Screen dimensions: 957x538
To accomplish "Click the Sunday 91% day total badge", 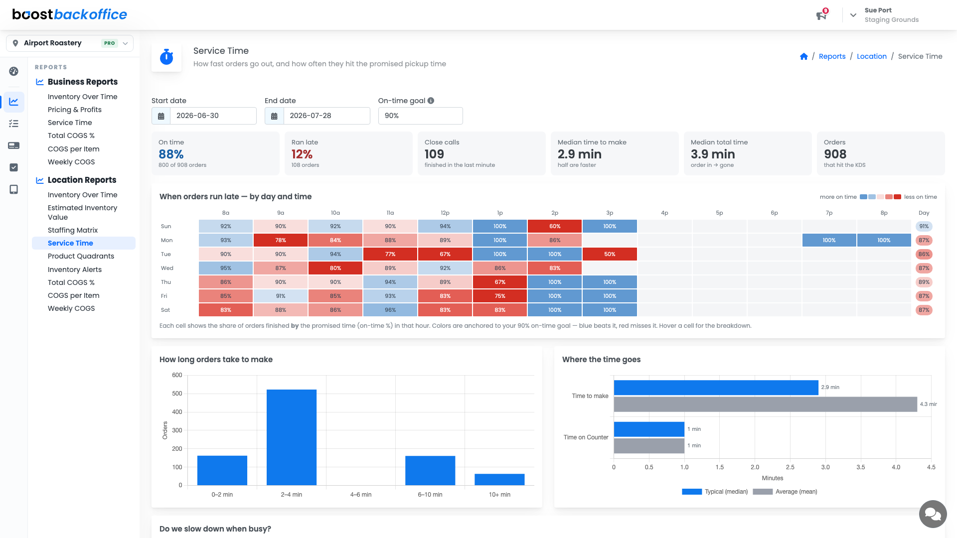I will (924, 227).
